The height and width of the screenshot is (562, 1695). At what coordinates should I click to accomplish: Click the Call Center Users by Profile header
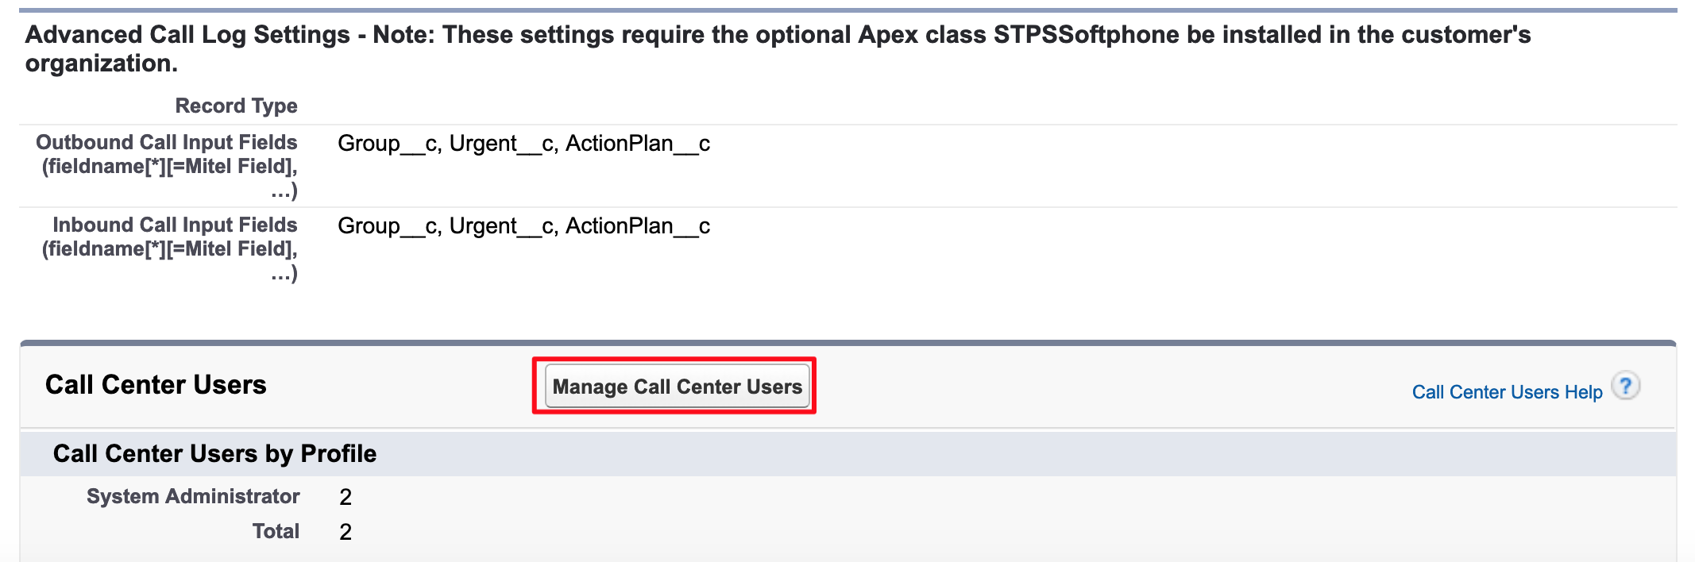click(214, 454)
